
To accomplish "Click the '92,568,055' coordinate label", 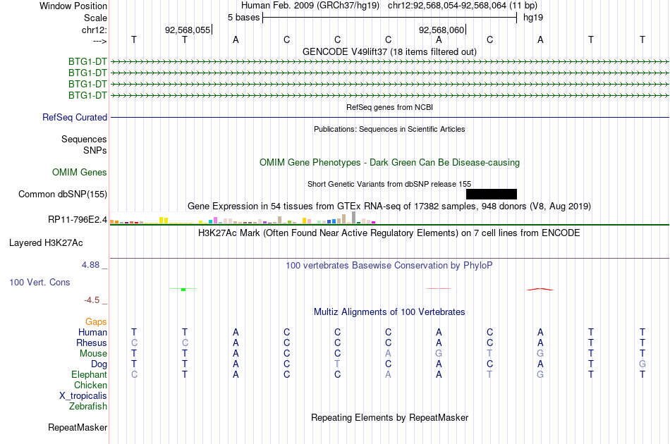I will click(188, 30).
